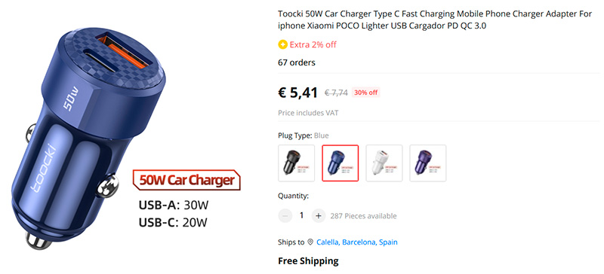
Task: Click the Free Shipping label
Action: 308,261
